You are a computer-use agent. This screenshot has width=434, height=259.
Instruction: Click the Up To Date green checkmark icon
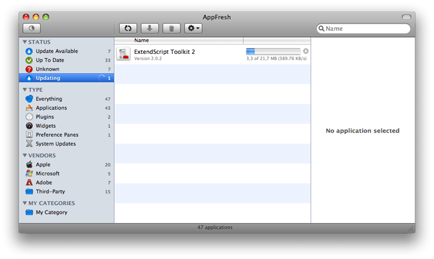pos(29,60)
